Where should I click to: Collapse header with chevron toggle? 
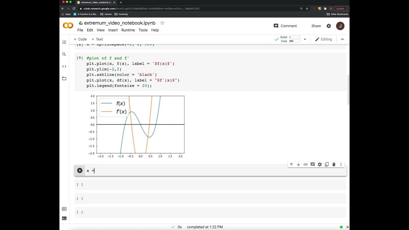pos(342,39)
